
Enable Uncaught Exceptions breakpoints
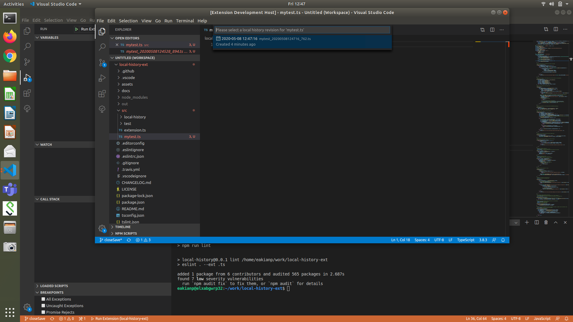(43, 306)
